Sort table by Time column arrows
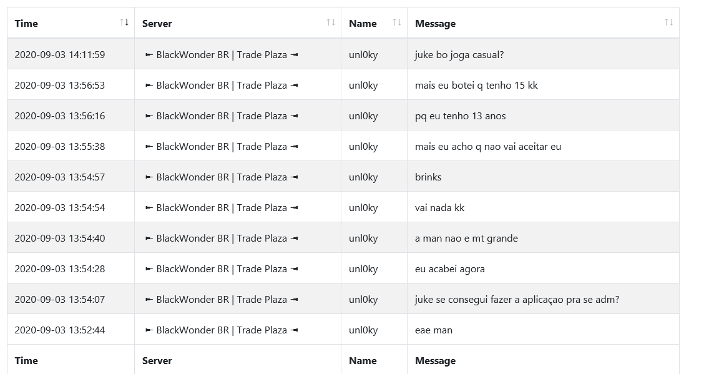Screen dimensions: 709x374 [x=124, y=22]
